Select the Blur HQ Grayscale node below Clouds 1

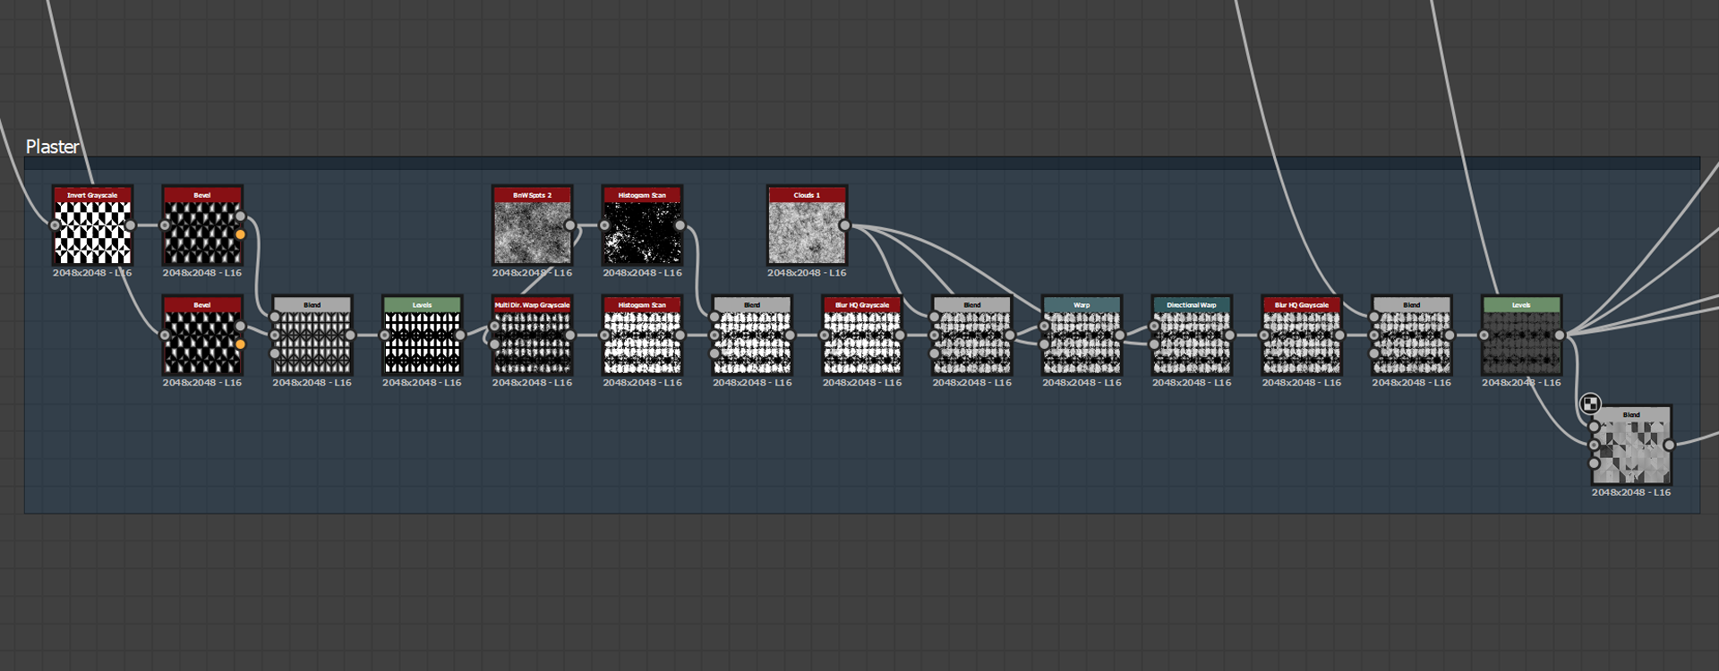[x=862, y=335]
